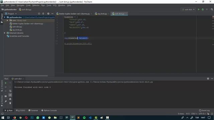Run sort-dict with the green toolbar arrow
This screenshot has height=120, width=214.
tap(199, 9)
